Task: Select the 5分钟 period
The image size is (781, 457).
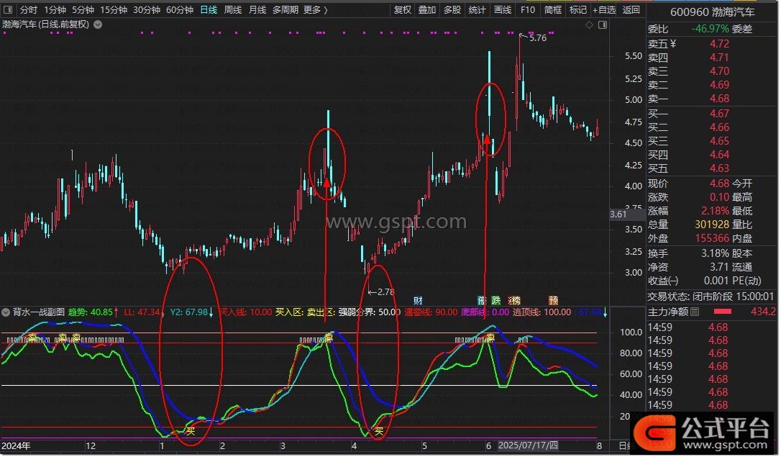Action: 83,9
